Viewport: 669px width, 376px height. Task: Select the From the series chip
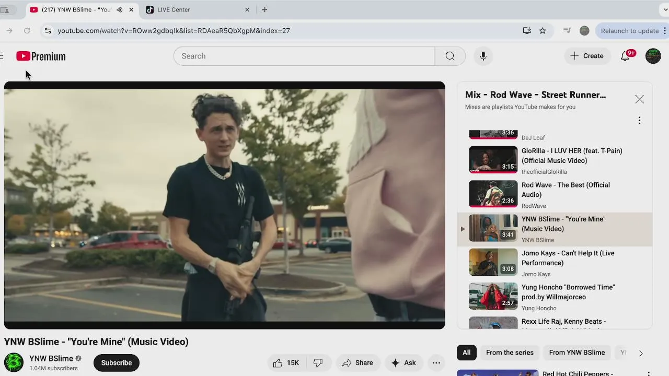pos(510,352)
